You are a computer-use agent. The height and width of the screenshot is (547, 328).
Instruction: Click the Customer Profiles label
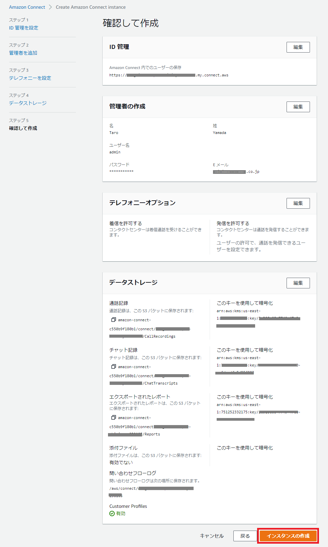pos(128,506)
